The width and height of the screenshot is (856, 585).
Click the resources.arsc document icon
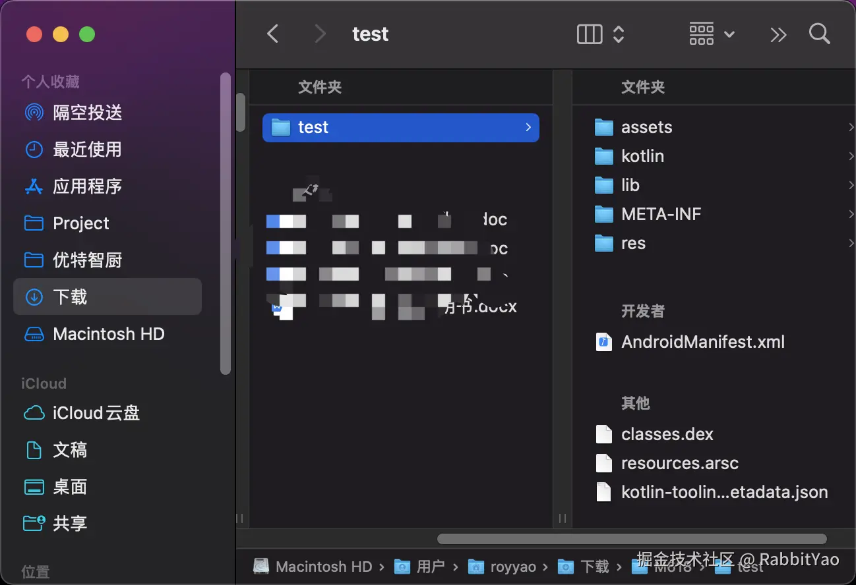tap(604, 463)
